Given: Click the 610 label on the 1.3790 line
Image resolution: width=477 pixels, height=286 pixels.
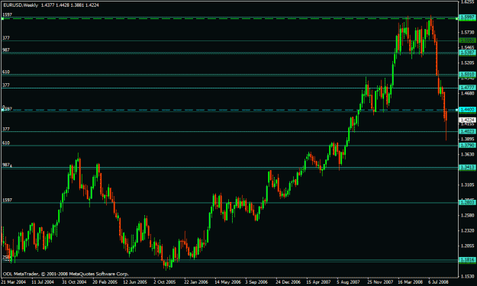Looking at the screenshot, I should tap(6, 143).
